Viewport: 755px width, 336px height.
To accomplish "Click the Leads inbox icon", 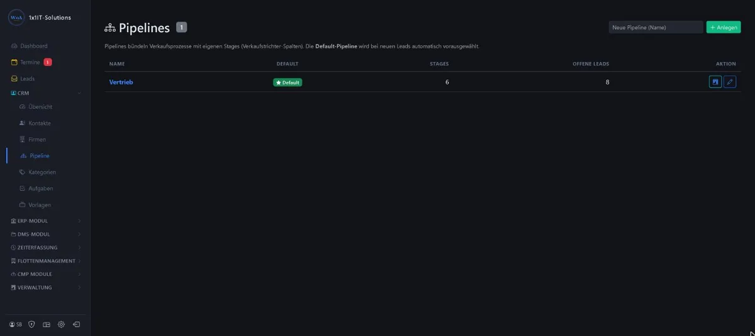I will pyautogui.click(x=14, y=79).
